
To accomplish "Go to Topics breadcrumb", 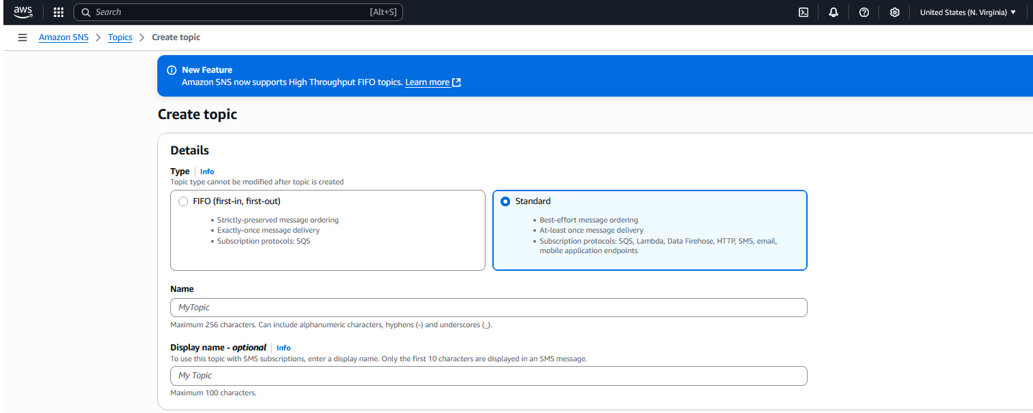I will [120, 37].
